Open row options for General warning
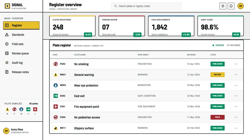250x140 pixels. [x=236, y=75]
